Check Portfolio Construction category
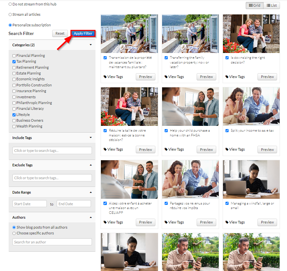Screen dimensions: 287x271 coord(14,85)
